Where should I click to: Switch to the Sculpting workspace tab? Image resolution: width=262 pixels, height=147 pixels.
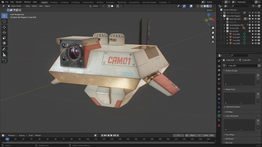point(64,2)
